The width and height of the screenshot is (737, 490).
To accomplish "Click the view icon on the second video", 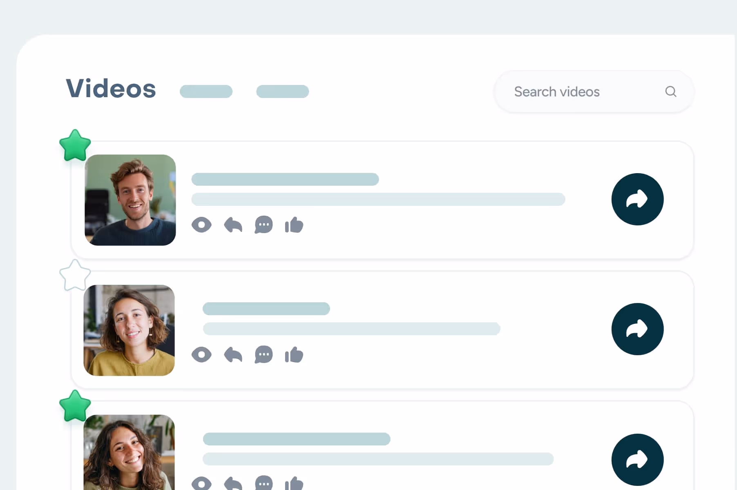I will [x=201, y=355].
